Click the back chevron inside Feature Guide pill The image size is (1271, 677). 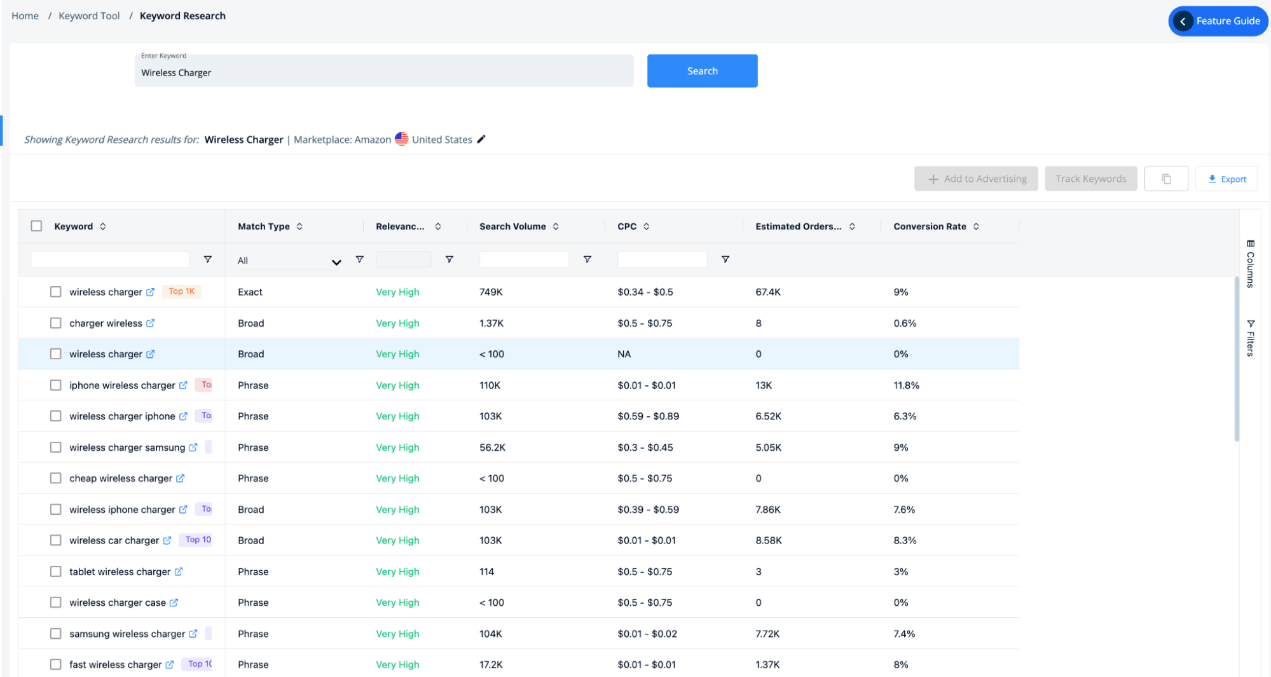(x=1183, y=21)
